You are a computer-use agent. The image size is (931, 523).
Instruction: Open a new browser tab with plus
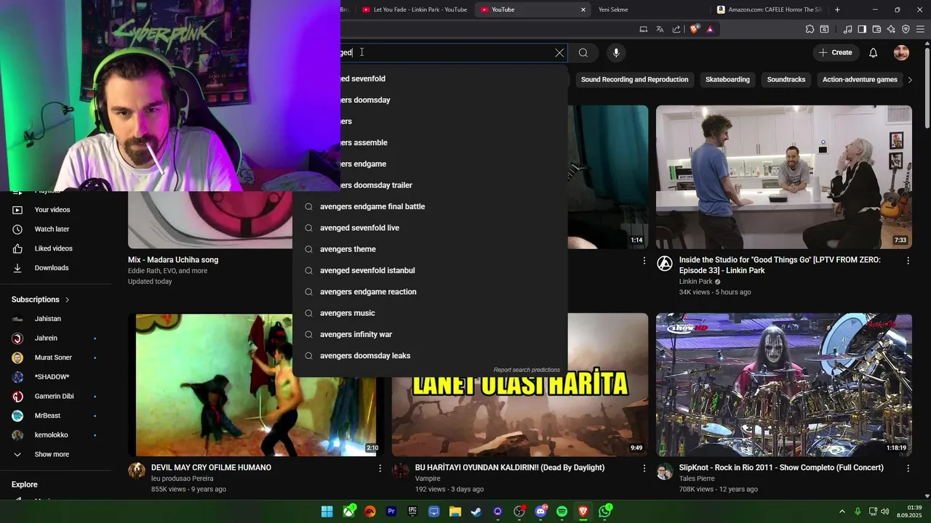point(837,9)
